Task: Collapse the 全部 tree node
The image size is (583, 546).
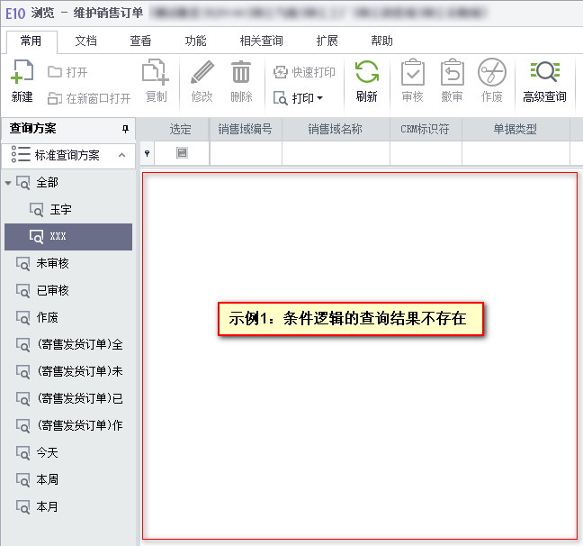Action: (x=8, y=183)
